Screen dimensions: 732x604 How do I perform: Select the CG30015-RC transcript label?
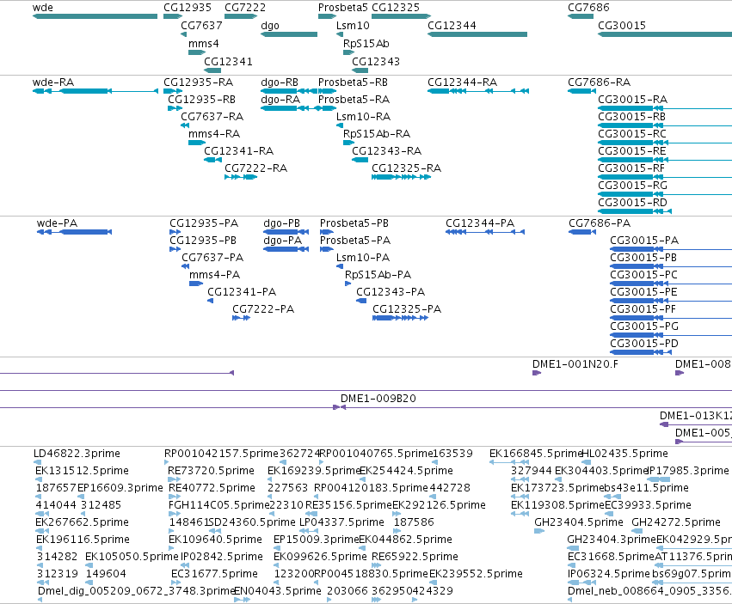pos(632,134)
